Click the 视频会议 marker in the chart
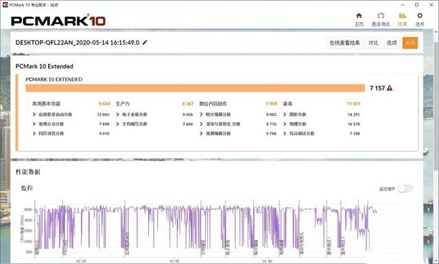439x264 pixels. tap(36, 248)
